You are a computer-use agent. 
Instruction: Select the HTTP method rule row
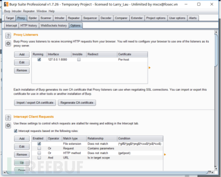(x=97, y=153)
